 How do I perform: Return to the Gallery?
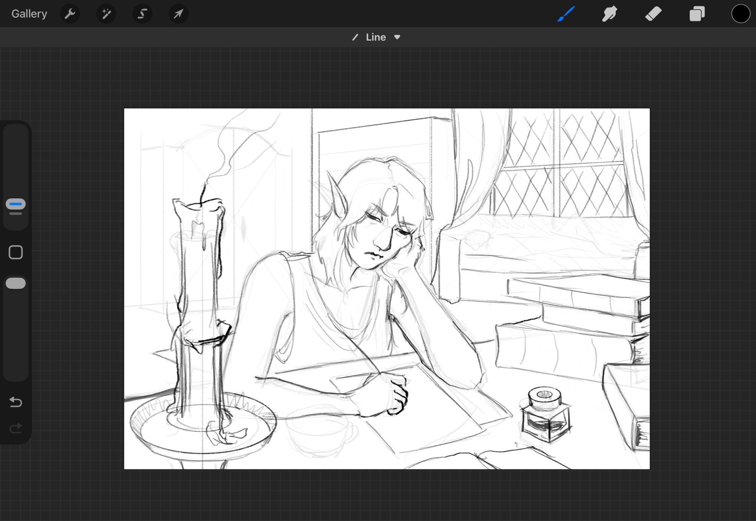(x=29, y=14)
